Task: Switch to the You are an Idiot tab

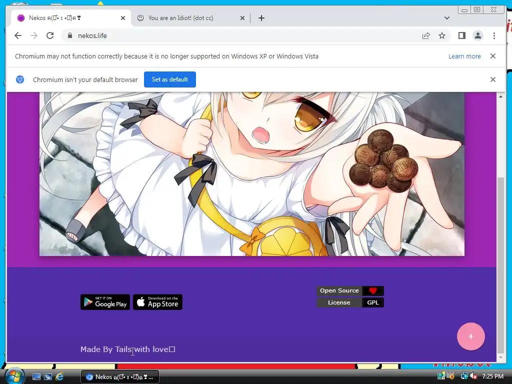Action: tap(190, 18)
